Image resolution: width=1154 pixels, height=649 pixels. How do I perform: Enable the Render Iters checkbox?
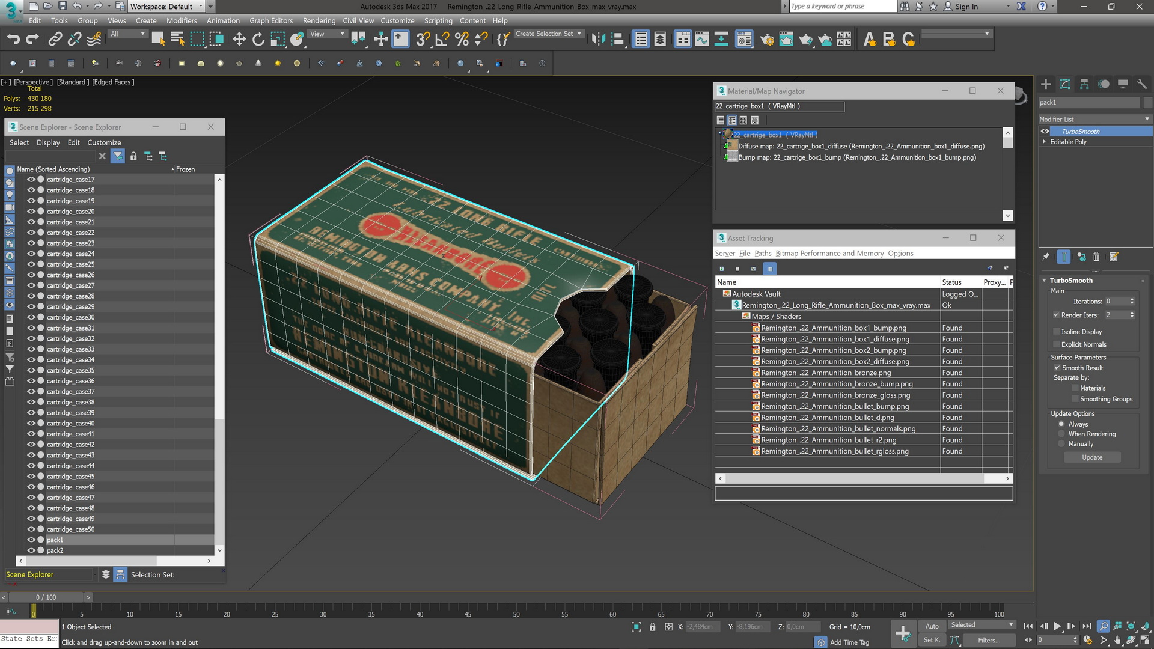click(1056, 315)
